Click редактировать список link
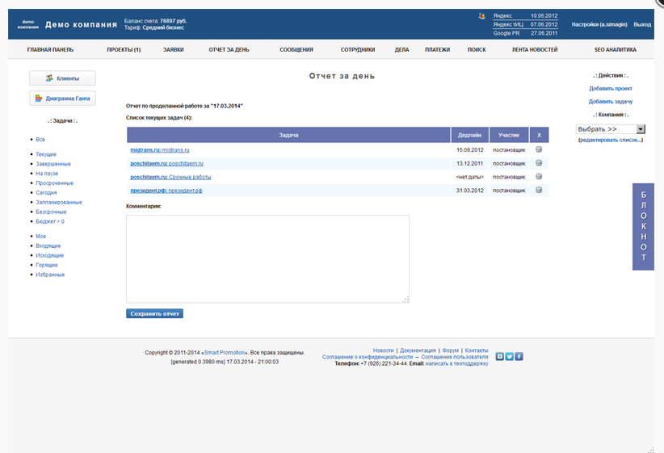Viewport: 664px width, 453px height. pos(611,141)
